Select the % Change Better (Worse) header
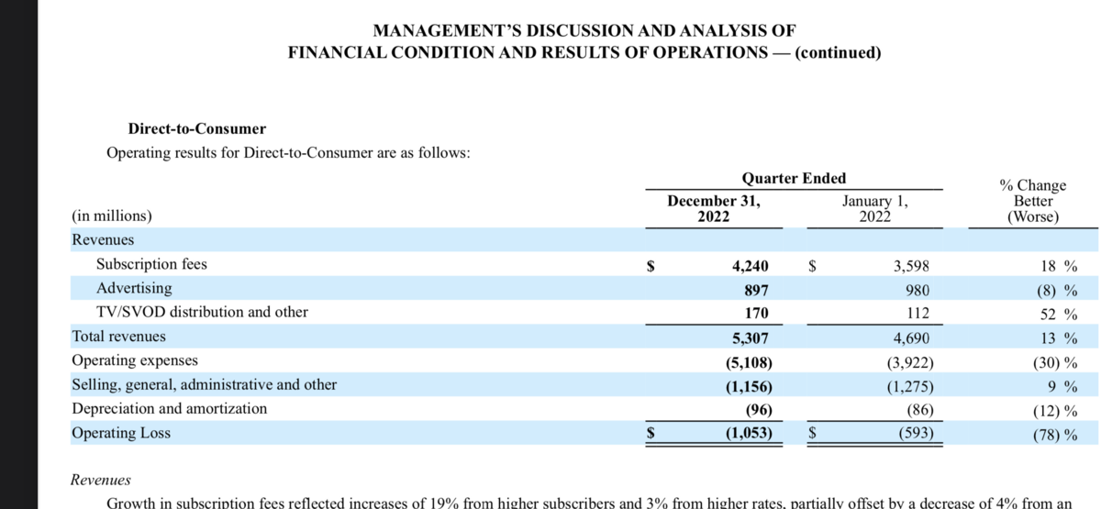This screenshot has height=509, width=1101. click(1032, 202)
